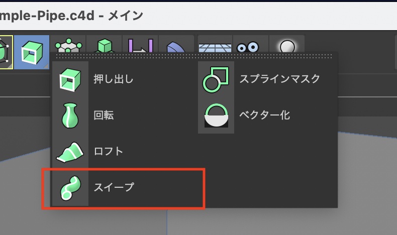Open the purple volume builder toolbar icon
This screenshot has width=397, height=235.
coord(140,46)
